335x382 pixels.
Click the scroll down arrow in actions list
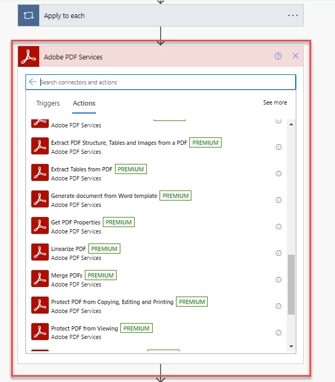291,346
